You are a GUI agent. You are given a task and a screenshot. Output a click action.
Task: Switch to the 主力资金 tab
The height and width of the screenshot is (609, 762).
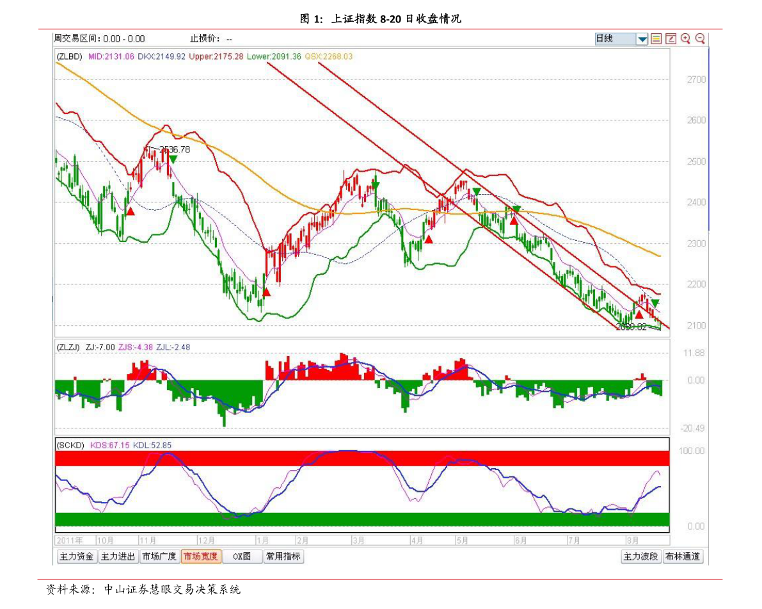76,556
